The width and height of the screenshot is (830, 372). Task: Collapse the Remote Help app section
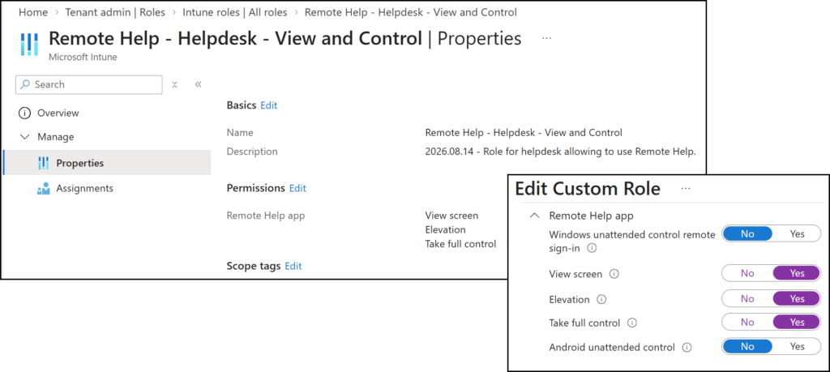pos(535,216)
